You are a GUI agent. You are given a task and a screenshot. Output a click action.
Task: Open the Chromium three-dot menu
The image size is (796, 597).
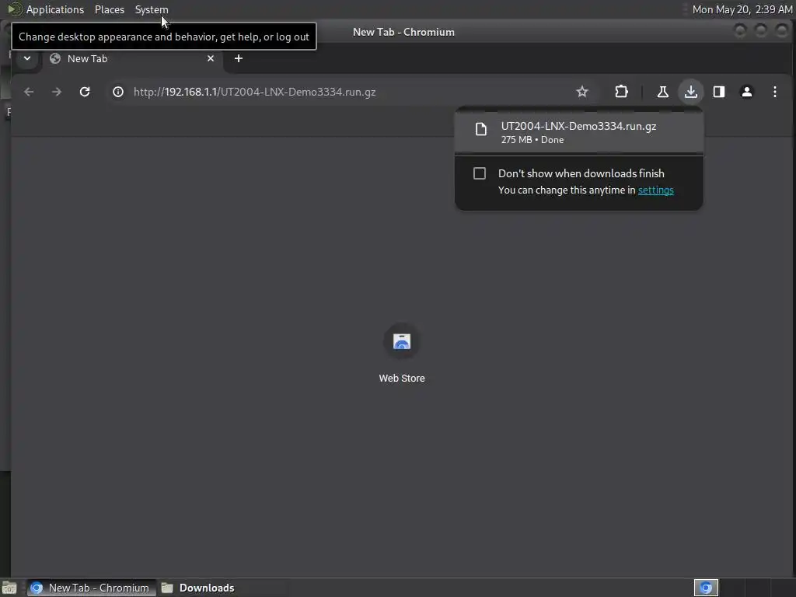click(775, 92)
